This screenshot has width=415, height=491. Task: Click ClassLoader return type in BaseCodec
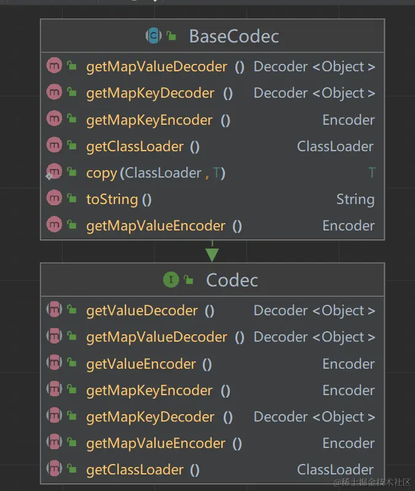(x=335, y=146)
